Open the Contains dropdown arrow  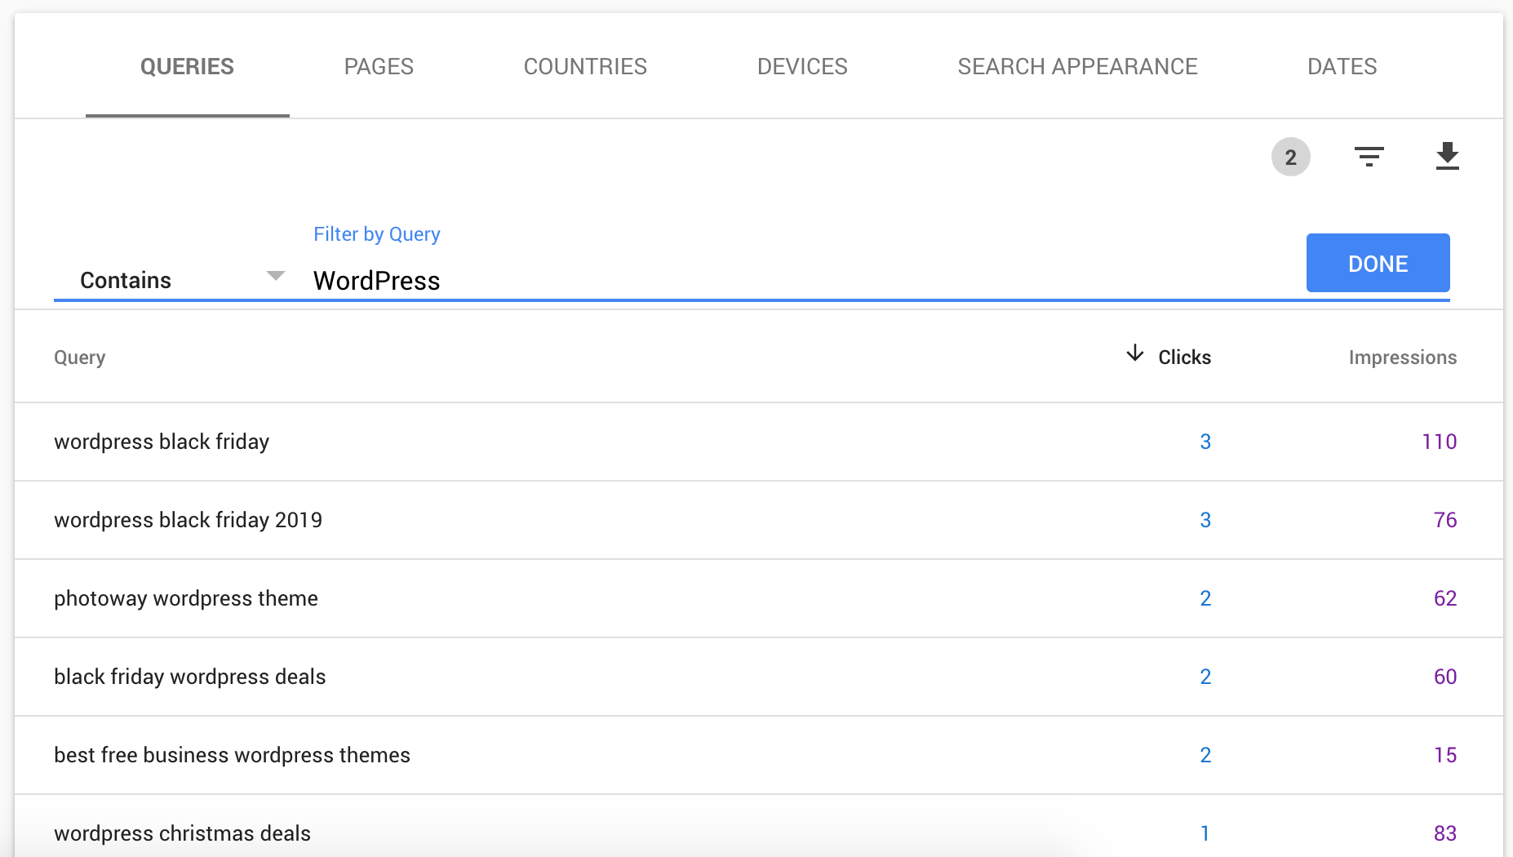click(x=276, y=276)
